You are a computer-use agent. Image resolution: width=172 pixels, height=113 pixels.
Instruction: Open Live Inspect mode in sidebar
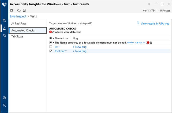click(4, 21)
